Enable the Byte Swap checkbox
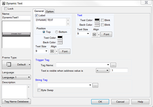The width and height of the screenshot is (153, 107). (x=39, y=90)
